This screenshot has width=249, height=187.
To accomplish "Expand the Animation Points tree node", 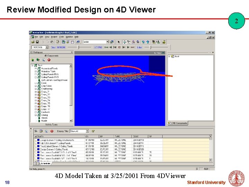I will coord(36,71).
